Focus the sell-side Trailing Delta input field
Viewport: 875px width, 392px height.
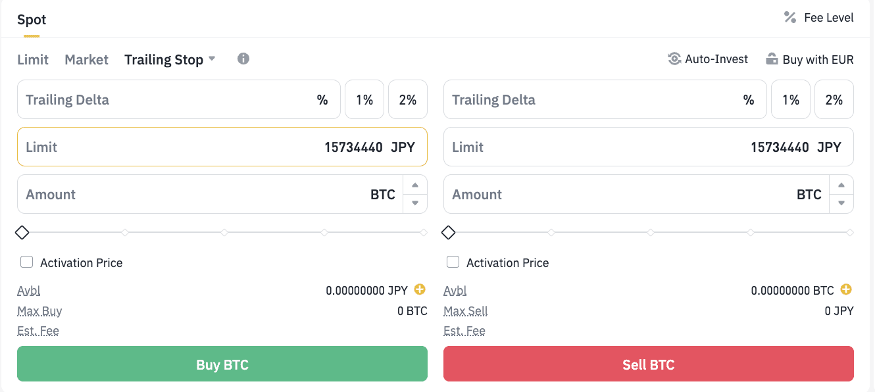pos(592,100)
